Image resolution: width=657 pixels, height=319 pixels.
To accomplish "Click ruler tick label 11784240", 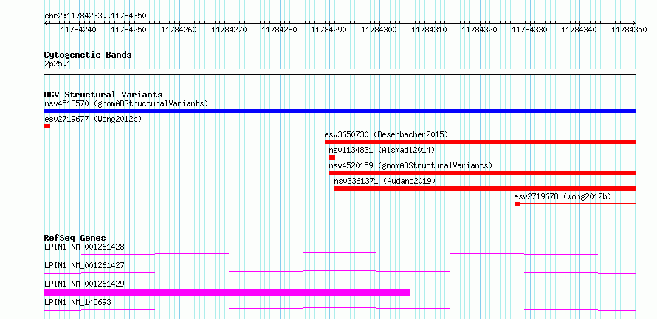I will coord(78,30).
